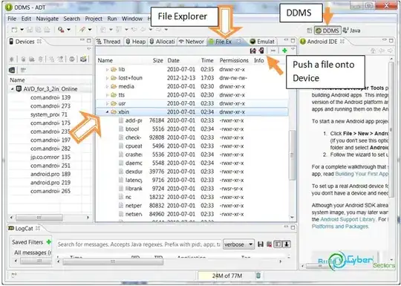
Task: Click the Clear Log icon in LogCat
Action: pyautogui.click(x=269, y=244)
